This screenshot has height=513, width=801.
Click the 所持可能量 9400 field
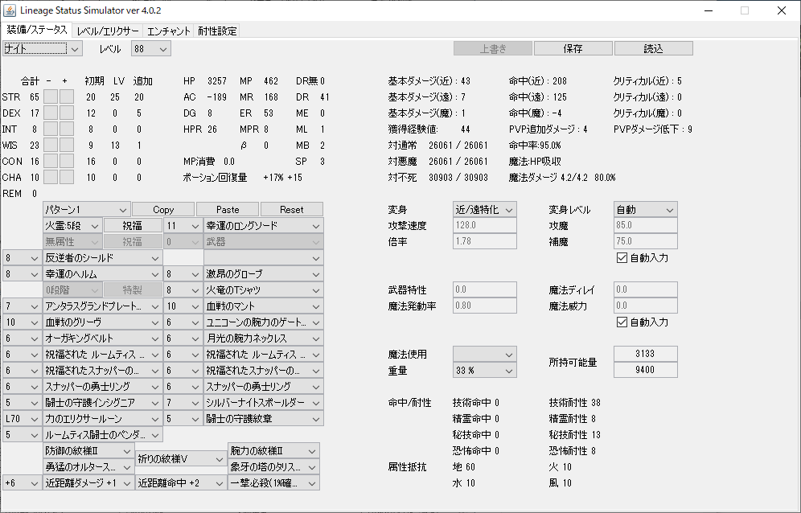click(646, 370)
